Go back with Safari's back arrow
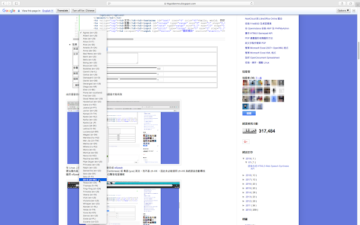The image size is (360, 225). 4,4
